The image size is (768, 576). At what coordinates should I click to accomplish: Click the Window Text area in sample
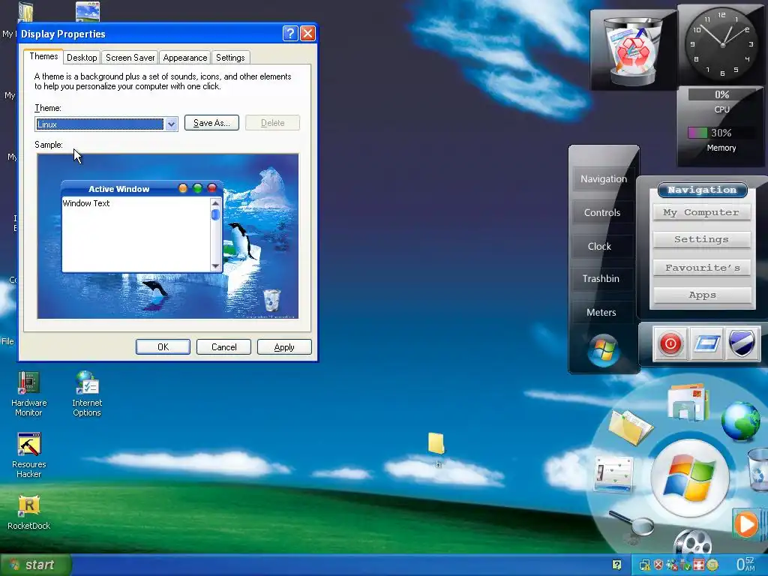click(136, 235)
